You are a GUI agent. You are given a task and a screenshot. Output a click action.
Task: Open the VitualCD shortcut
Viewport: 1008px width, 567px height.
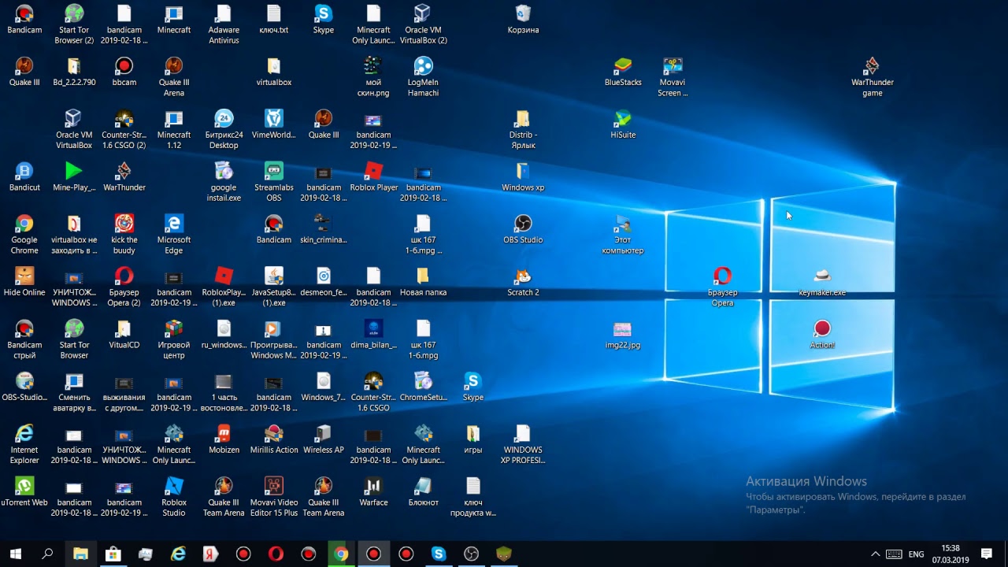pos(124,335)
